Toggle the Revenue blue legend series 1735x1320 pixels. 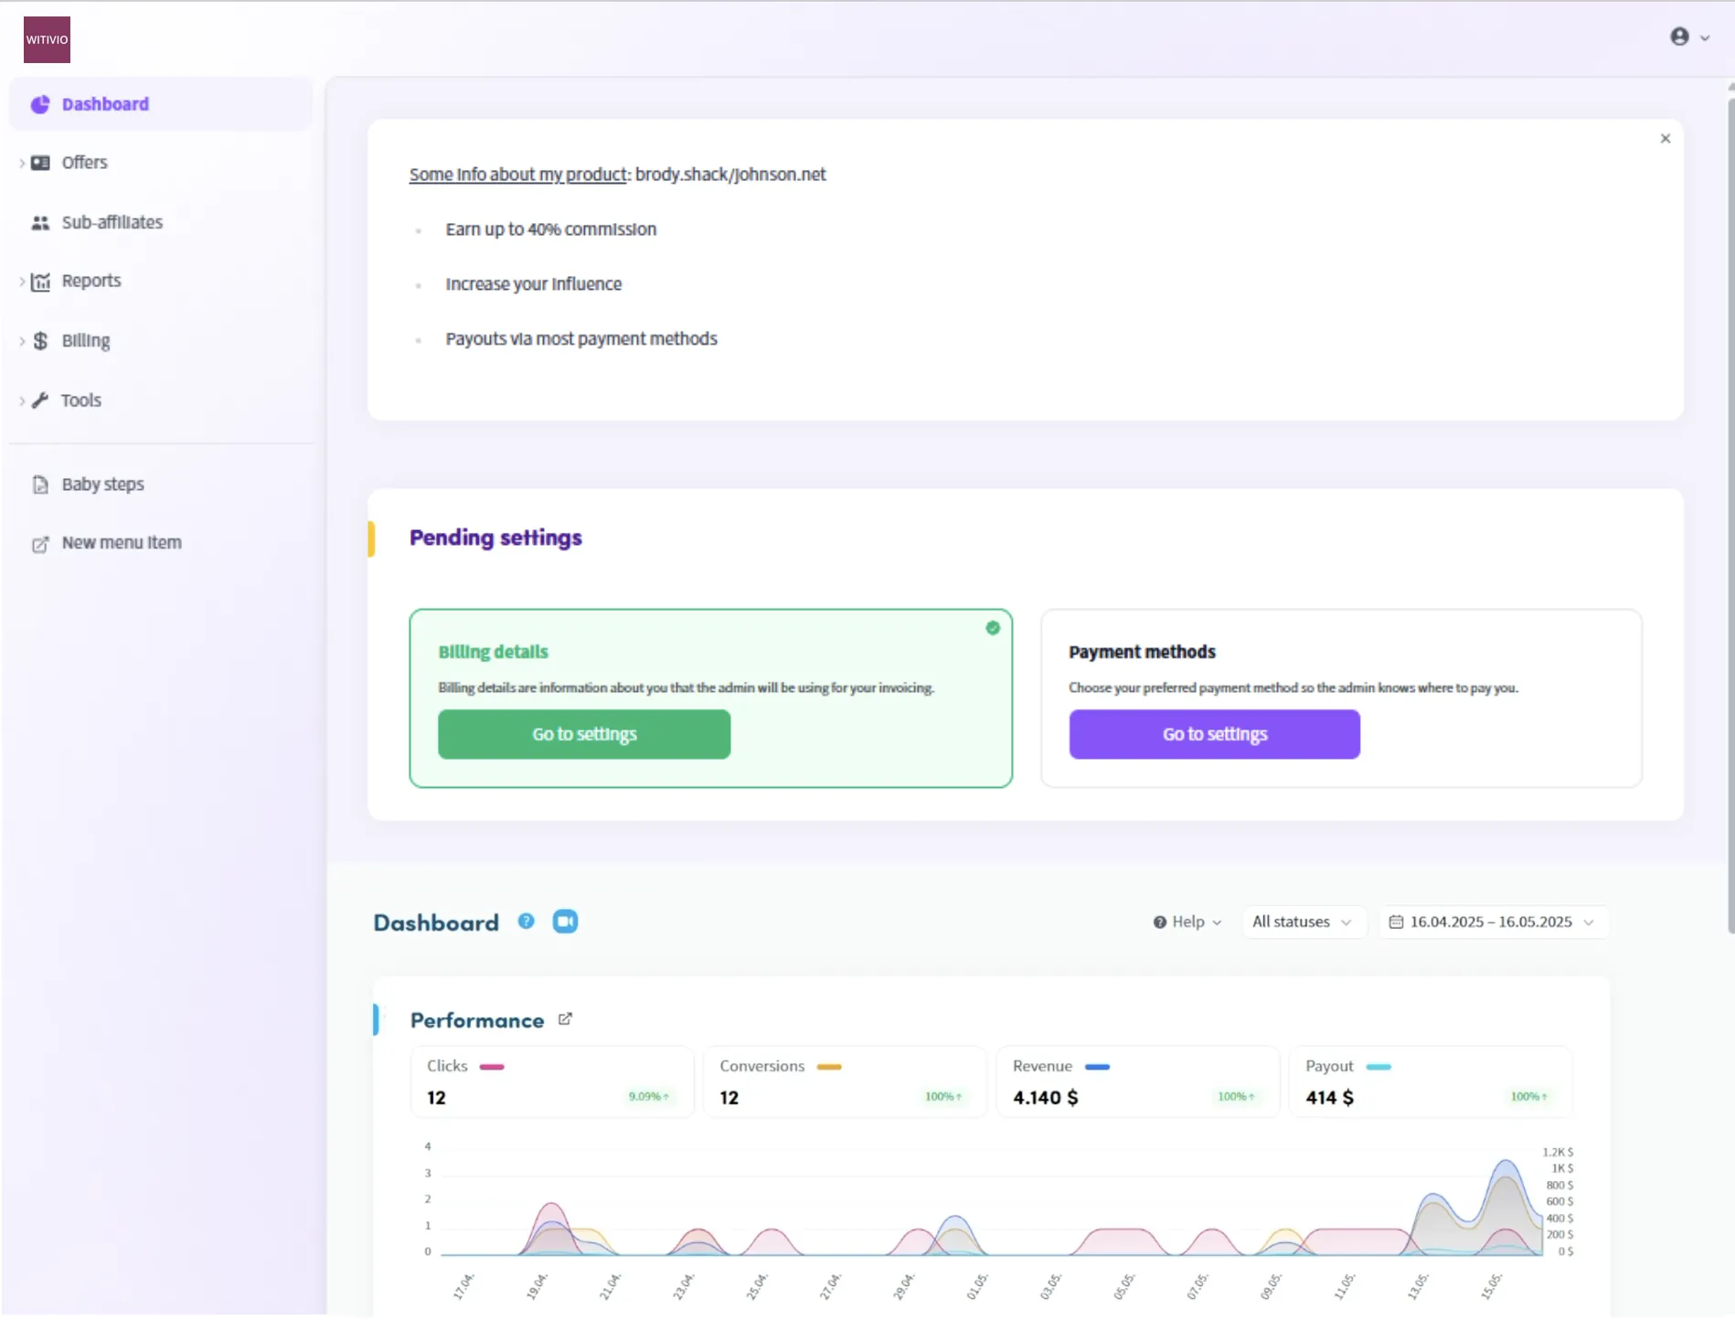pyautogui.click(x=1097, y=1067)
